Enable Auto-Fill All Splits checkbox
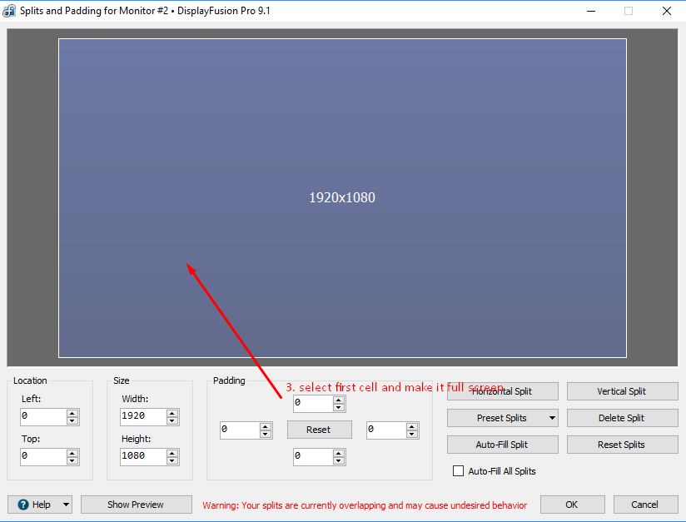Screen dimensions: 686x522 pos(458,471)
